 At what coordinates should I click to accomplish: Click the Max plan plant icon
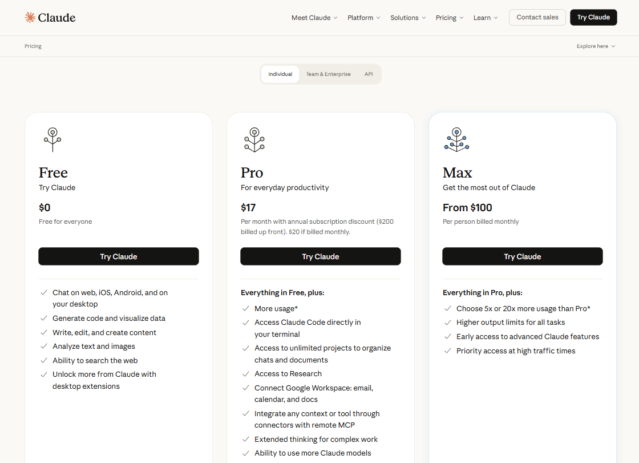click(x=456, y=139)
